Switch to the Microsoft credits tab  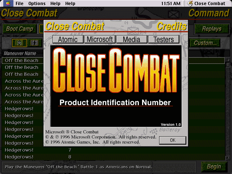click(x=100, y=40)
